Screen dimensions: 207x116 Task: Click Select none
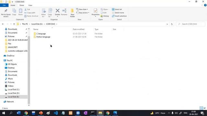click(x=118, y=13)
